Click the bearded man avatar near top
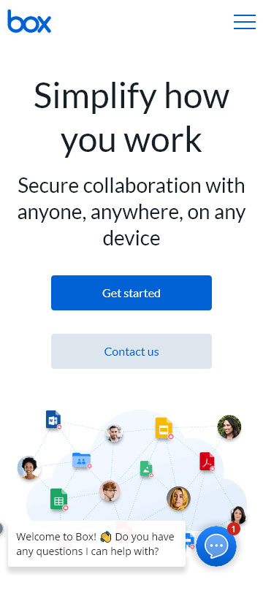The image size is (263, 593). click(114, 433)
